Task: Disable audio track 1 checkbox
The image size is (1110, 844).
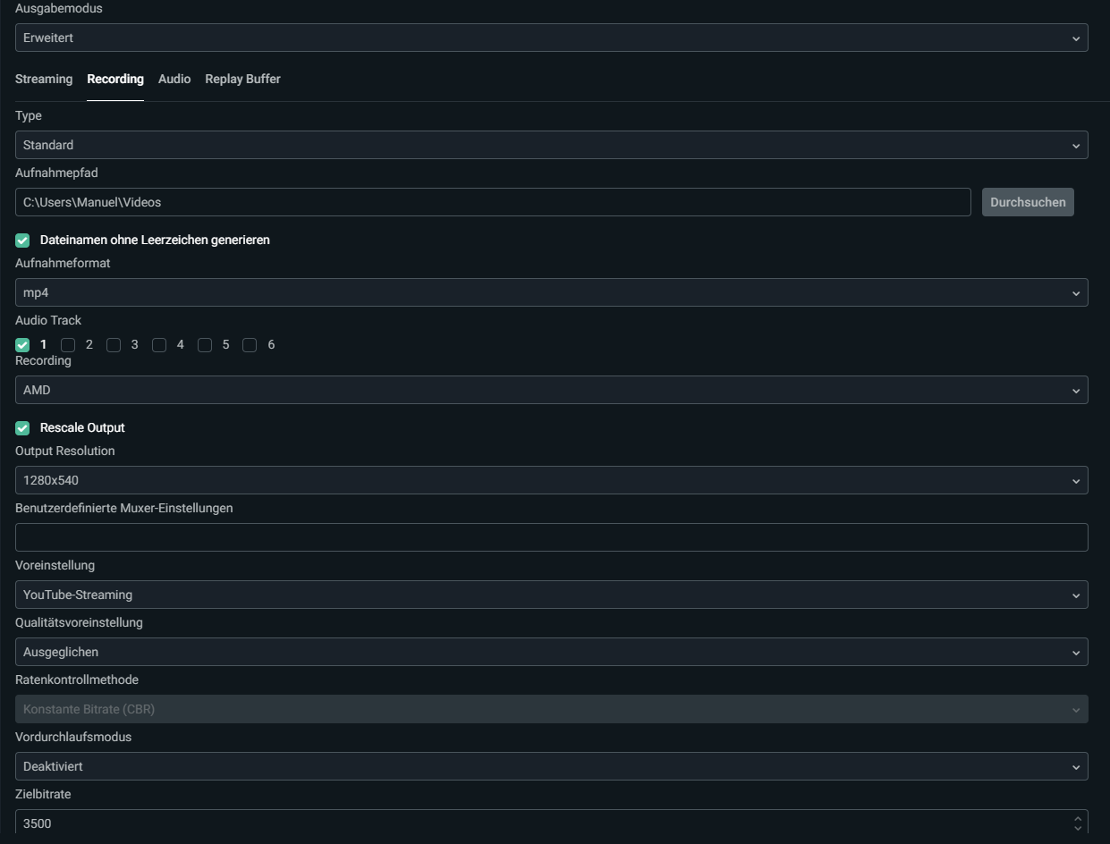Action: [23, 345]
